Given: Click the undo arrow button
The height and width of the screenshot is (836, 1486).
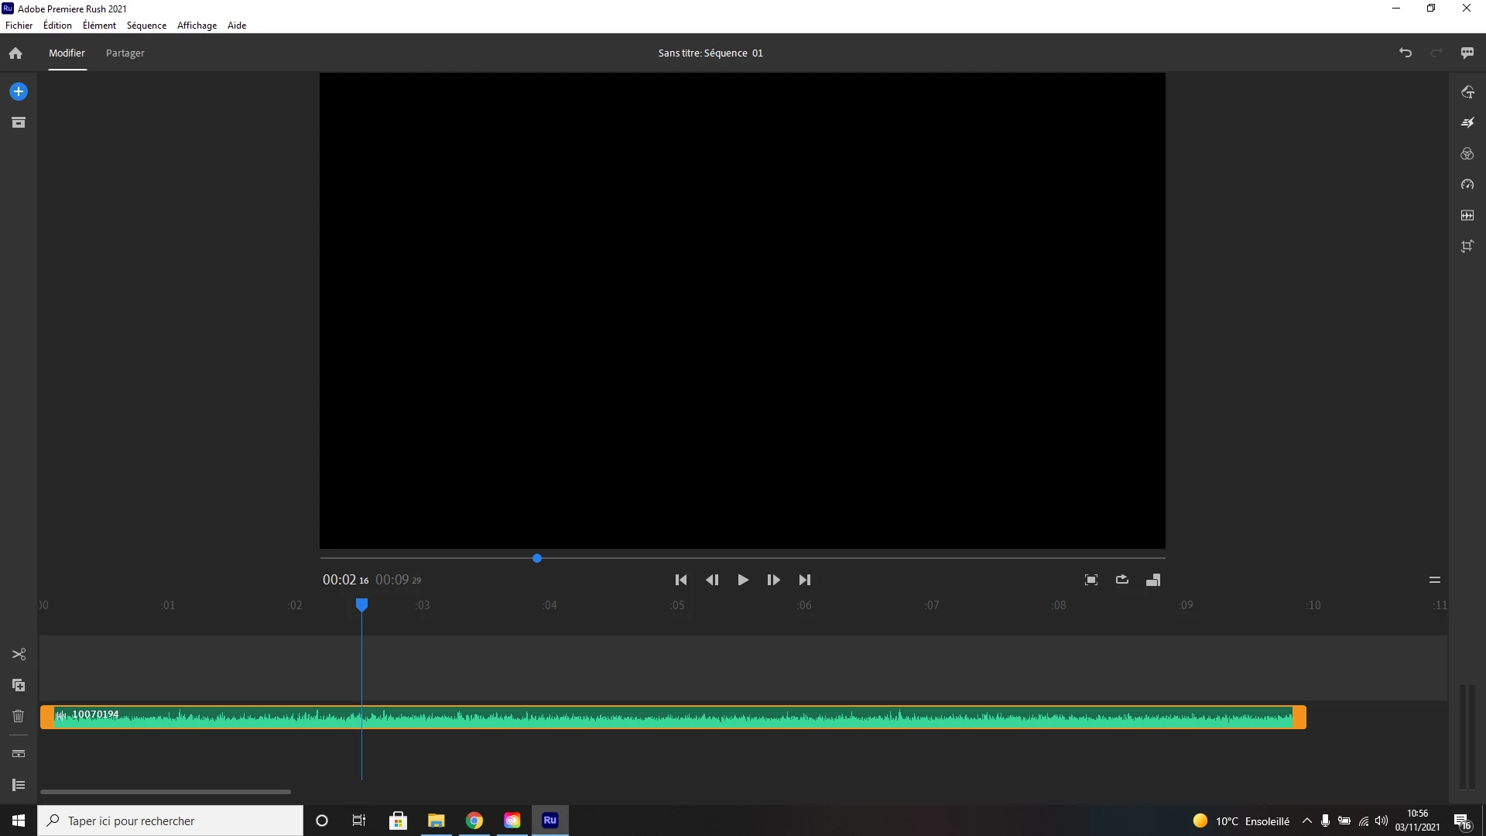Looking at the screenshot, I should (x=1405, y=53).
